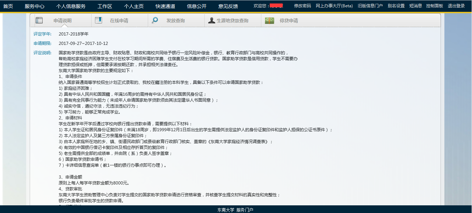472x213 pixels.
Task: Navigate to 工作区
Action: click(x=104, y=6)
